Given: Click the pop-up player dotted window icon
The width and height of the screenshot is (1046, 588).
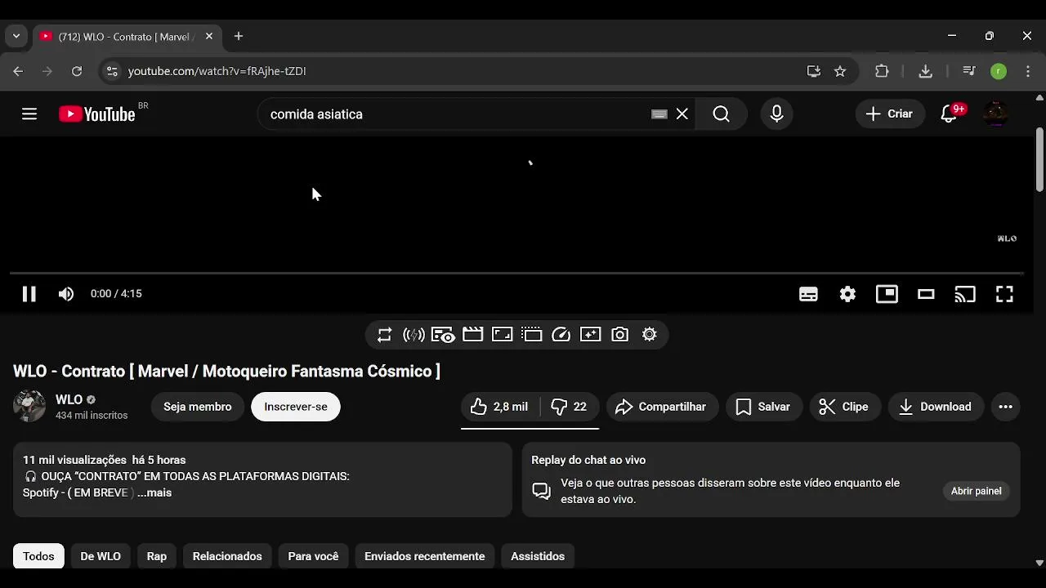Looking at the screenshot, I should pos(531,335).
